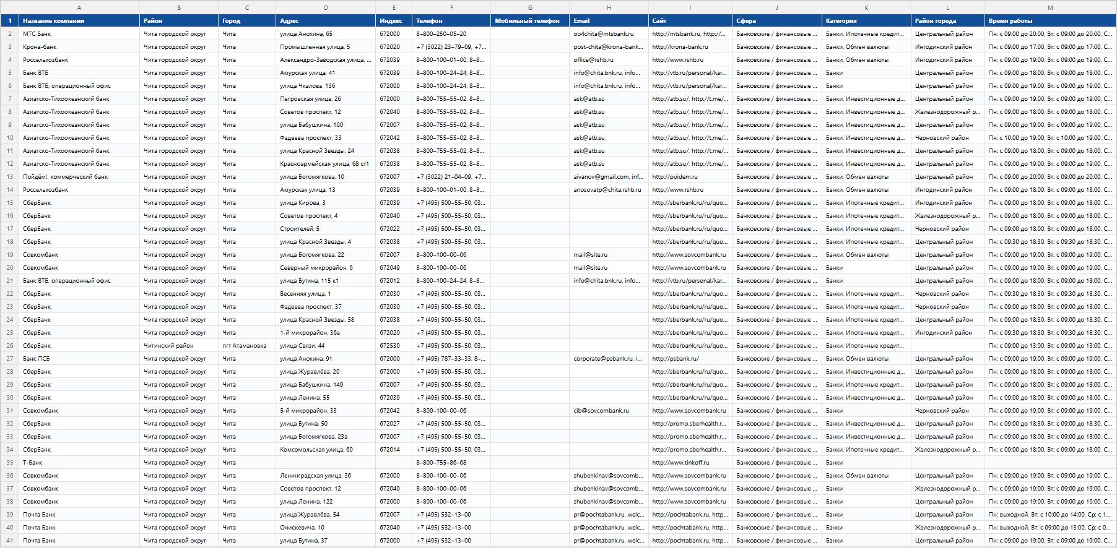Select the 'Банк ПСБ' company cell
Image resolution: width=1117 pixels, height=558 pixels.
pos(79,359)
